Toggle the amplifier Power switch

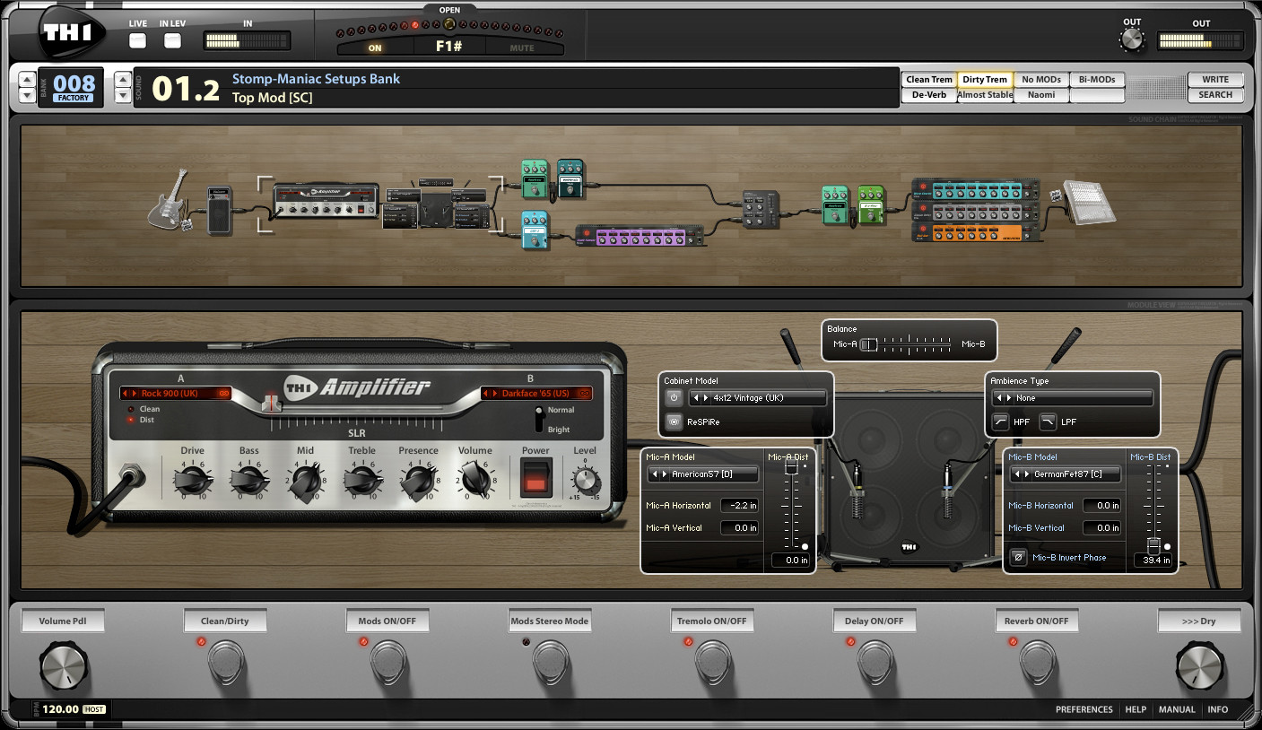point(535,477)
